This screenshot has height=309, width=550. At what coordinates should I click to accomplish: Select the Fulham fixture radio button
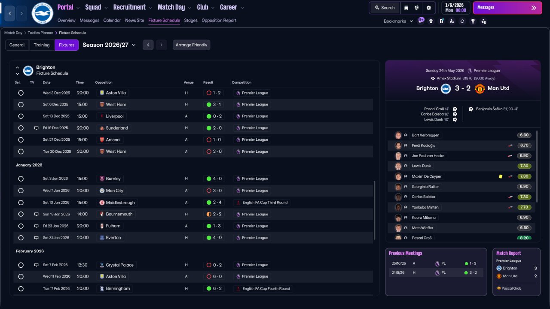pyautogui.click(x=21, y=226)
